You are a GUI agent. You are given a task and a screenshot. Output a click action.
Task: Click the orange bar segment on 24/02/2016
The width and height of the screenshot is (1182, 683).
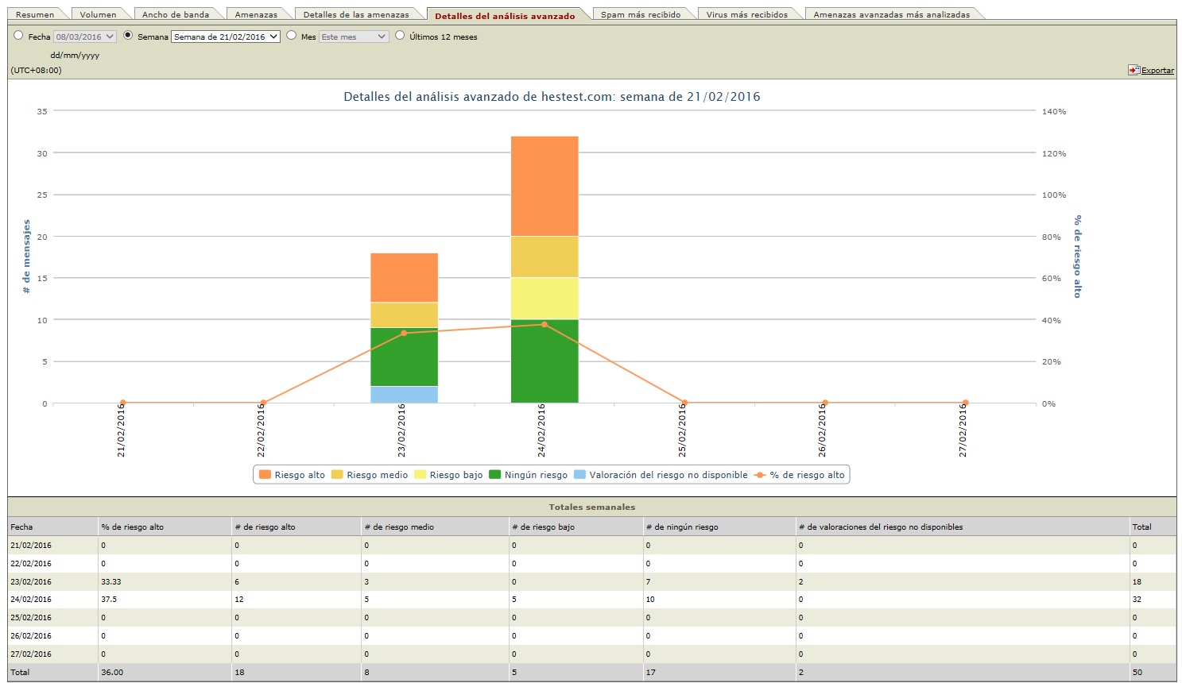(x=544, y=186)
